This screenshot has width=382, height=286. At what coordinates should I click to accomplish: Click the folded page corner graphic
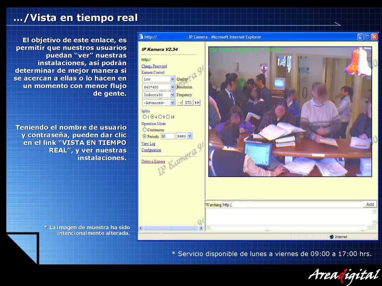pyautogui.click(x=23, y=248)
